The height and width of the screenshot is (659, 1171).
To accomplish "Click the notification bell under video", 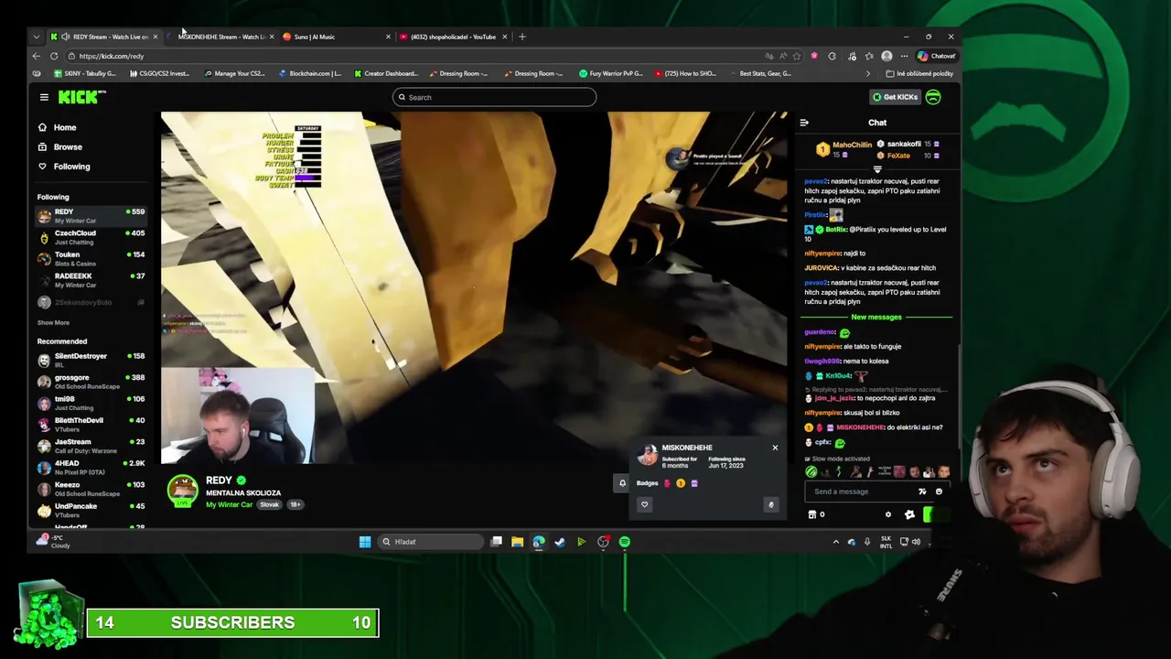I will point(623,483).
